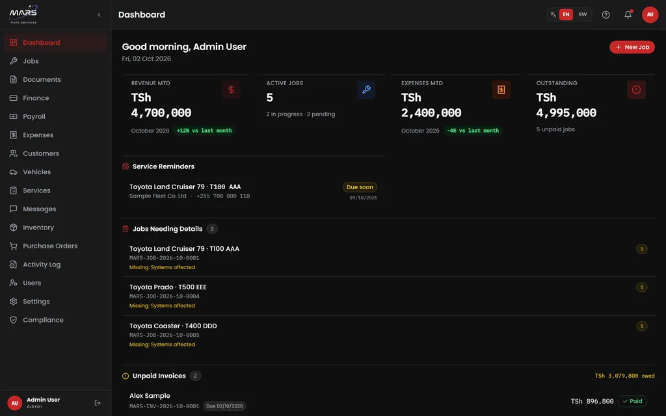Click the Activity Log icon in sidebar
This screenshot has height=416, width=666.
coord(14,265)
